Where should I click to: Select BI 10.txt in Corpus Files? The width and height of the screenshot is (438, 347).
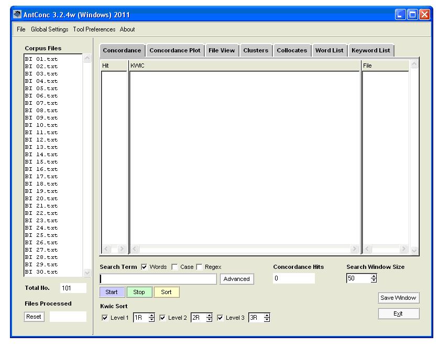pos(41,125)
